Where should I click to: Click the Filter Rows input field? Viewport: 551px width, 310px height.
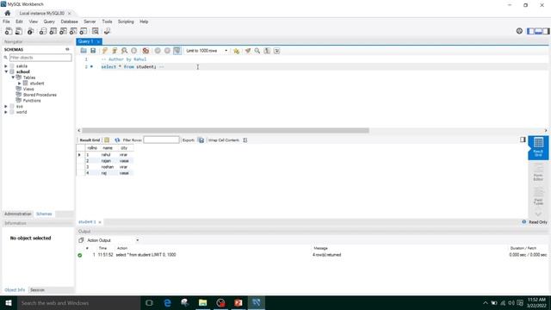click(161, 139)
